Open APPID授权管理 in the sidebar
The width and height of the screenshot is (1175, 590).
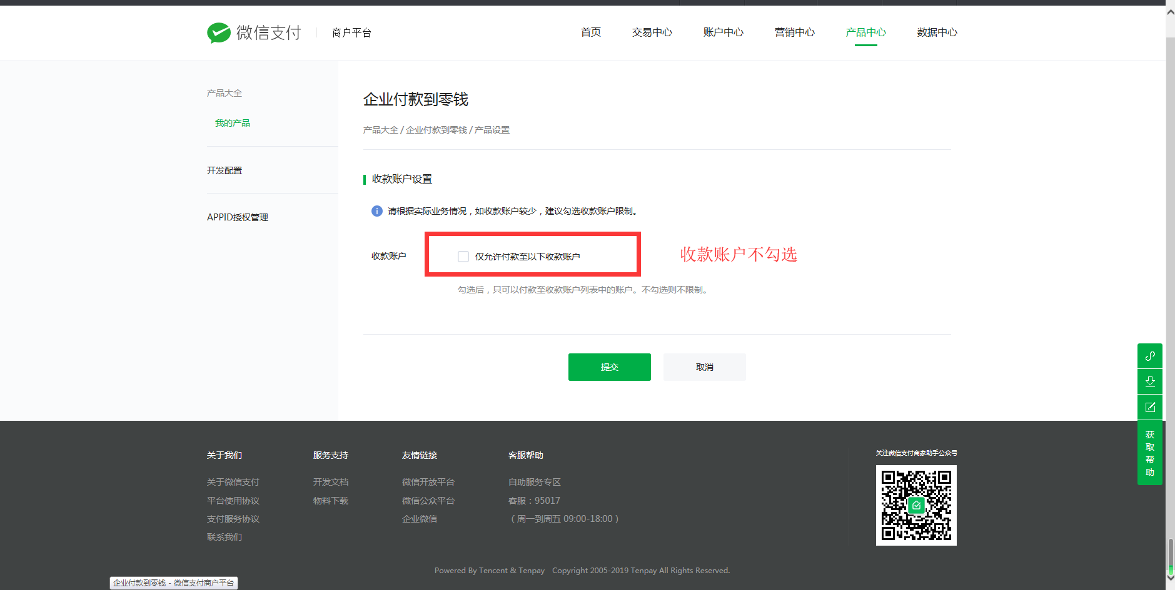point(238,217)
